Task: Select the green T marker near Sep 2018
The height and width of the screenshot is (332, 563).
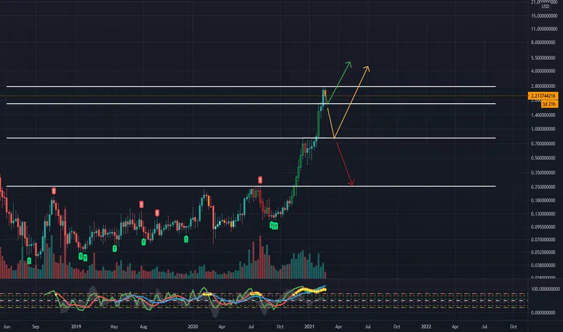Action: (x=30, y=261)
